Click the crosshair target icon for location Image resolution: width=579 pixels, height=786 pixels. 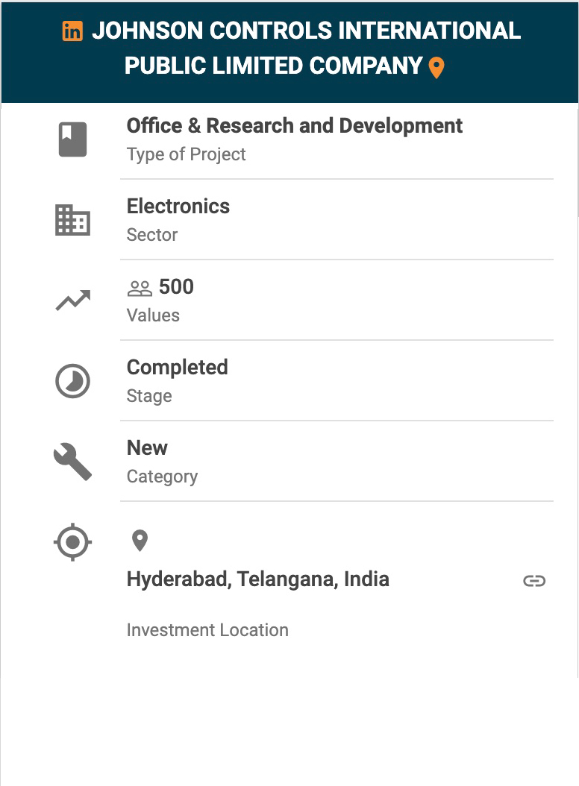tap(72, 542)
